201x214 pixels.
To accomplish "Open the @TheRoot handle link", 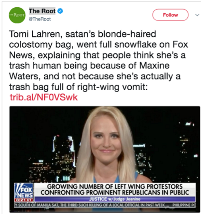I will [x=40, y=19].
